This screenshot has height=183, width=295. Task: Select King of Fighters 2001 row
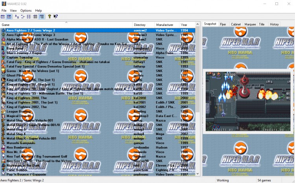click(98, 102)
